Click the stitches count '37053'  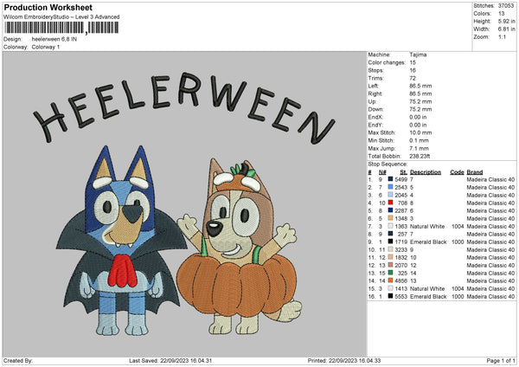[506, 6]
